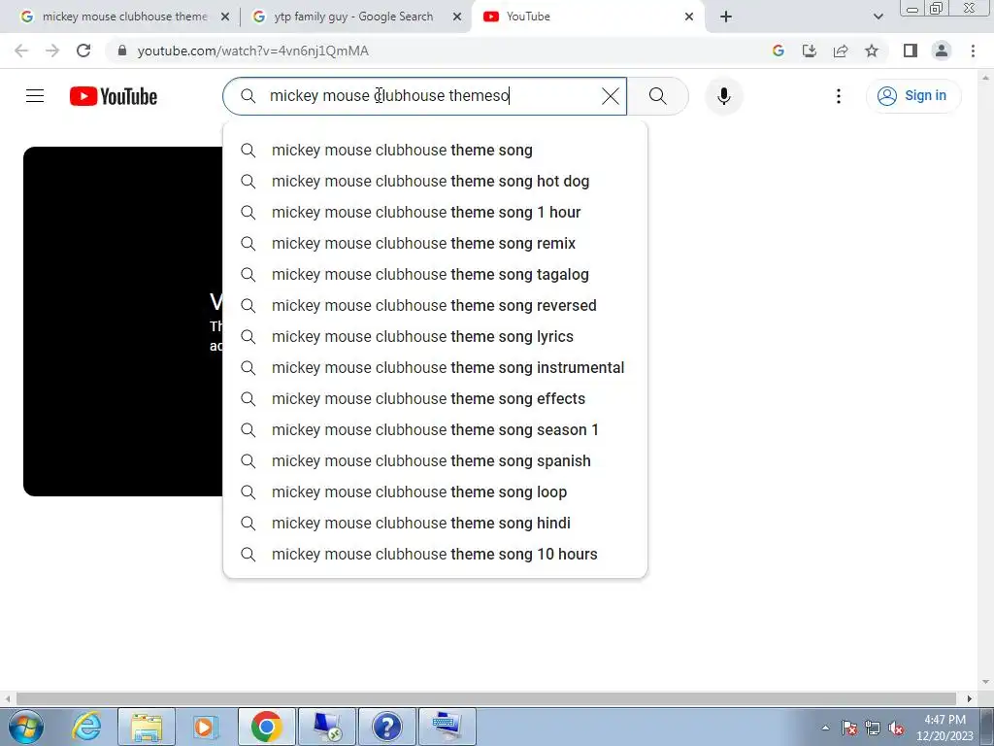Close the YouTube tab

click(x=689, y=17)
